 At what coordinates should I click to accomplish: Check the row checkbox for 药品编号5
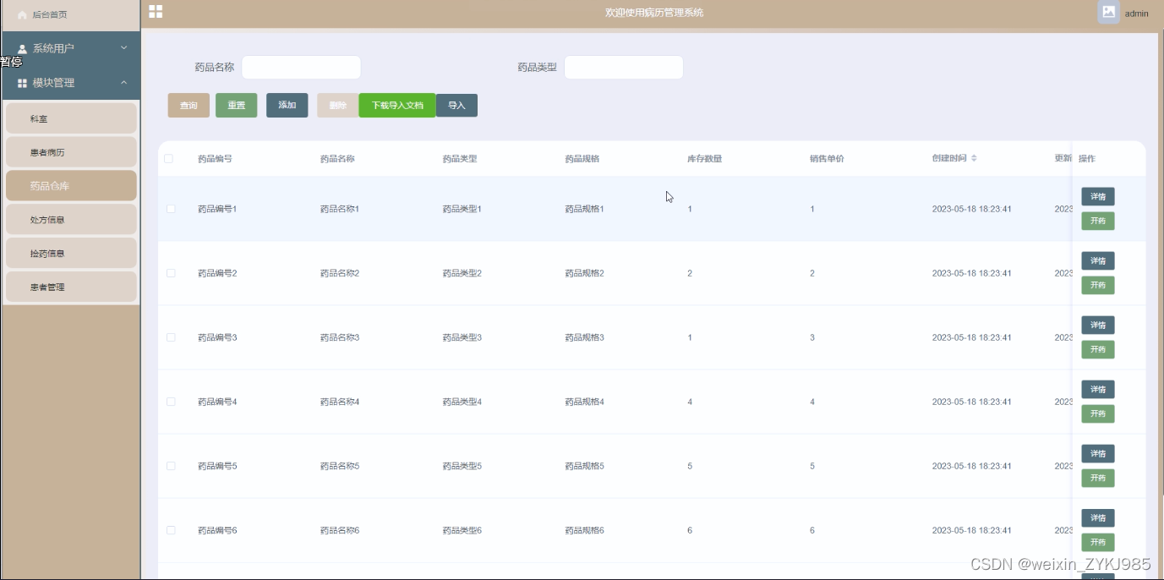(171, 465)
